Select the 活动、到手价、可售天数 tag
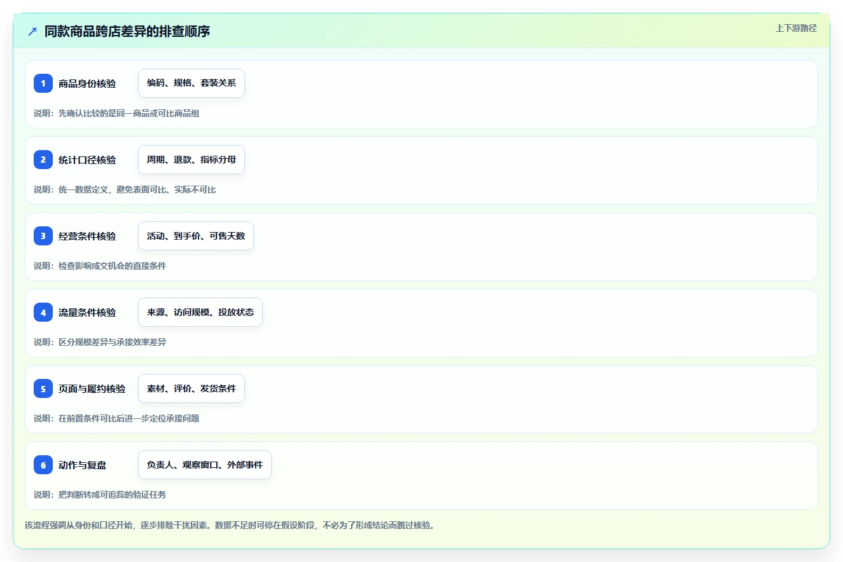The image size is (843, 562). [196, 236]
